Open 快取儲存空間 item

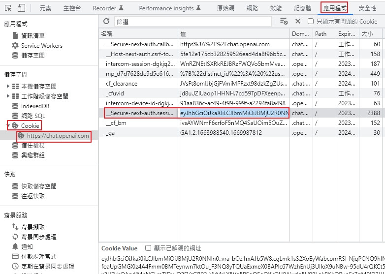coord(34,186)
